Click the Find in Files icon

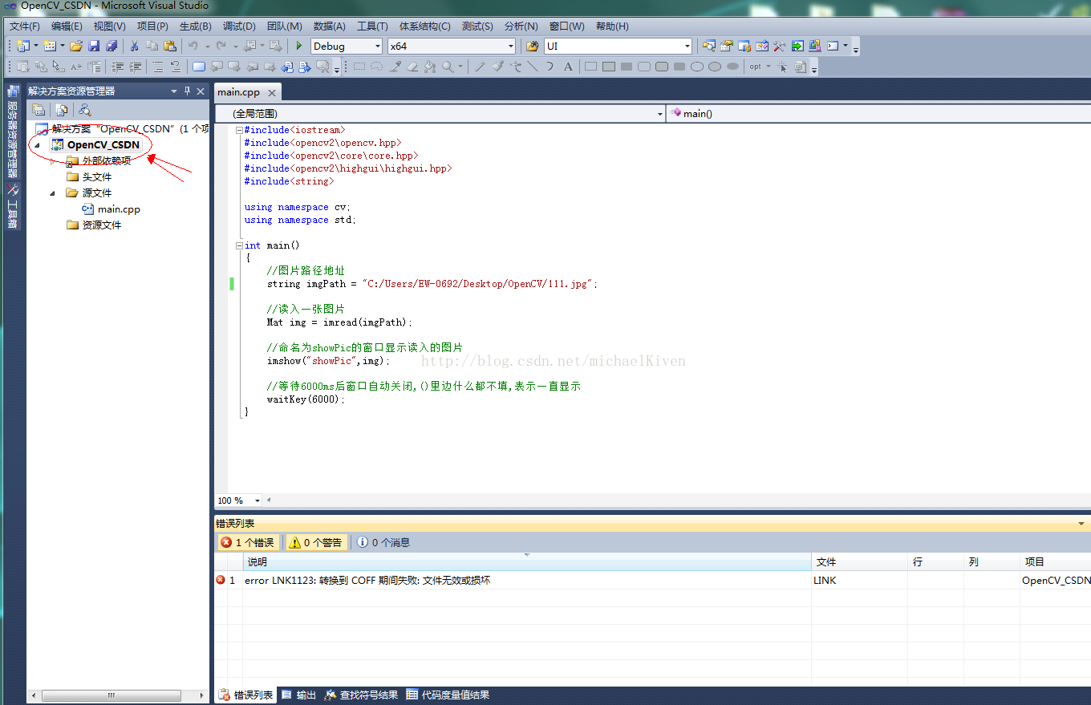click(x=532, y=46)
